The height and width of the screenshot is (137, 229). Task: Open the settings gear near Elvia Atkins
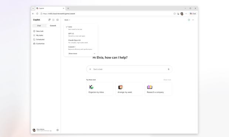coord(58,130)
